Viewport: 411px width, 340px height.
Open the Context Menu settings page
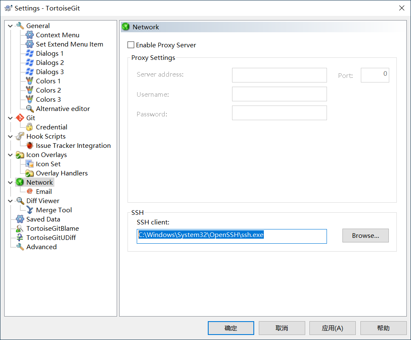58,35
